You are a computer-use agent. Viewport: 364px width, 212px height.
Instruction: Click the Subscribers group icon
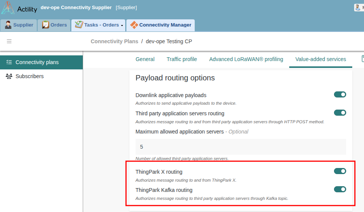coord(9,76)
